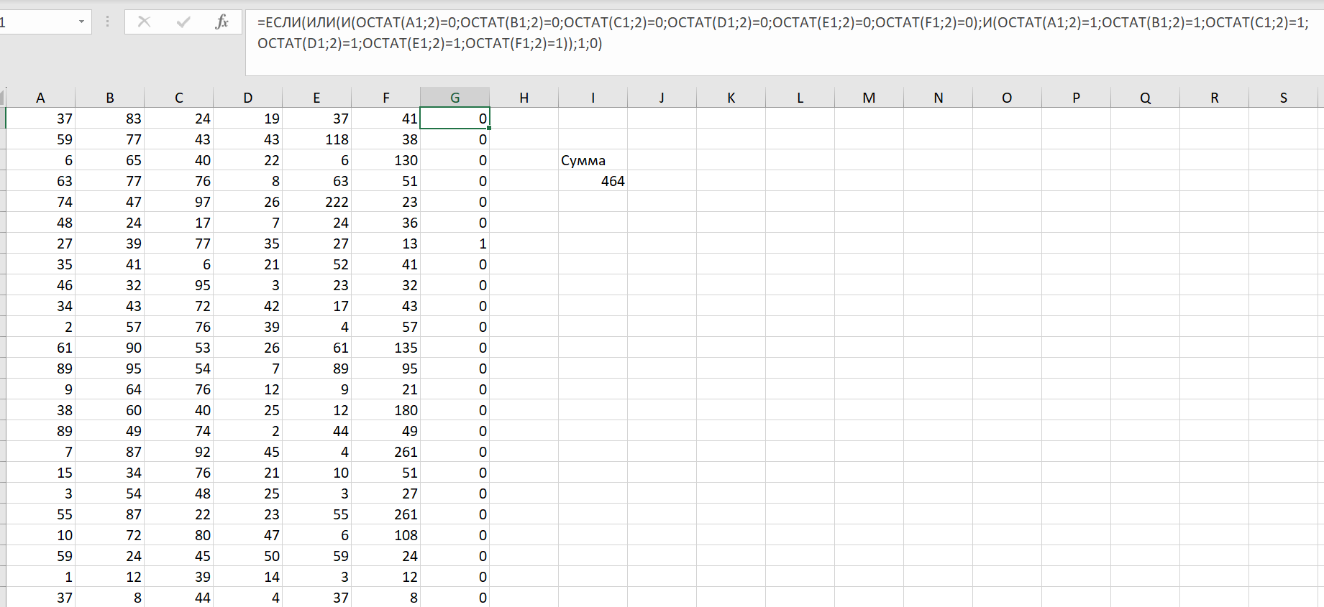Select cell with 65 in column B
This screenshot has height=607, width=1324.
pyautogui.click(x=109, y=160)
